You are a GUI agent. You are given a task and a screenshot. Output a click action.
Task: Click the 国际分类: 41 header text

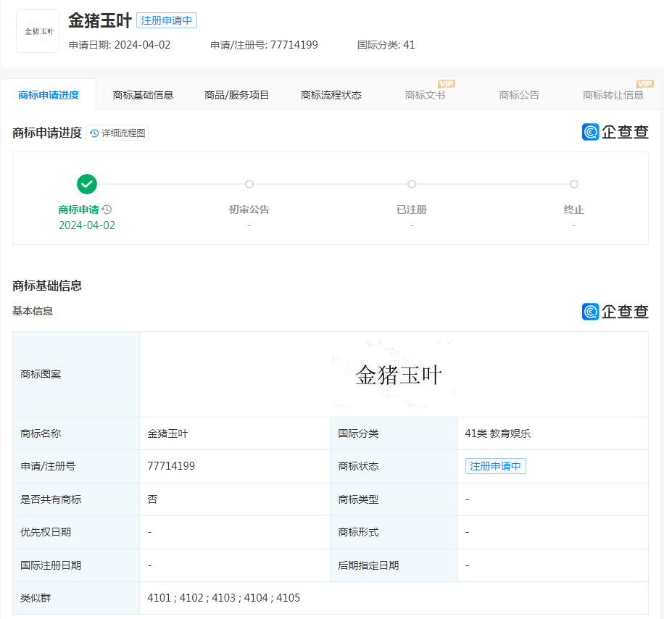tap(386, 45)
